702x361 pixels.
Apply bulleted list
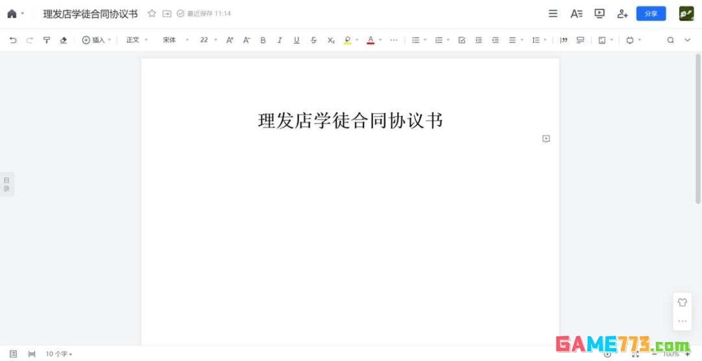point(415,40)
